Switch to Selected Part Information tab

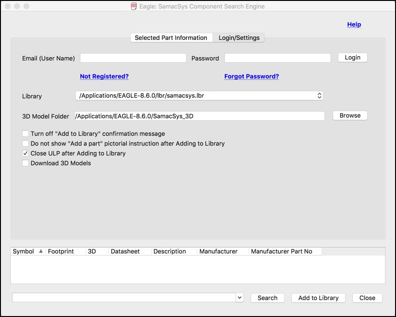[171, 38]
